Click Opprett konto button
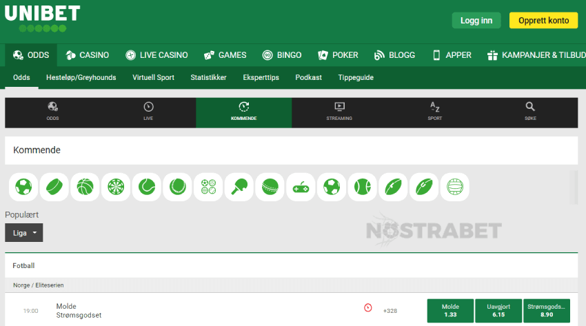The height and width of the screenshot is (326, 586). pos(543,21)
